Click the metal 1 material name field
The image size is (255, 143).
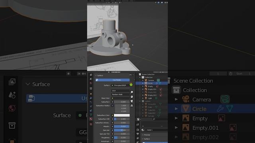point(157,130)
